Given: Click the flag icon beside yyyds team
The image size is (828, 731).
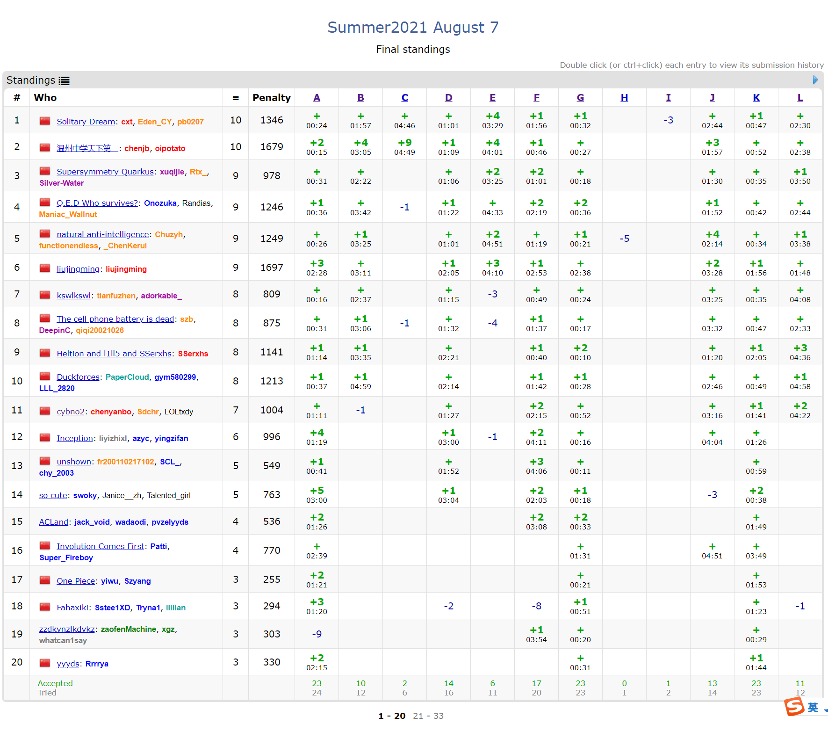Looking at the screenshot, I should 45,663.
